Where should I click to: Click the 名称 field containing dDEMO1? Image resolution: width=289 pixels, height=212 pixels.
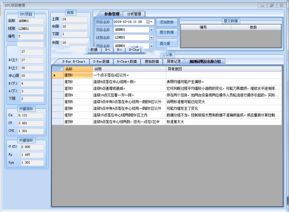click(30, 21)
